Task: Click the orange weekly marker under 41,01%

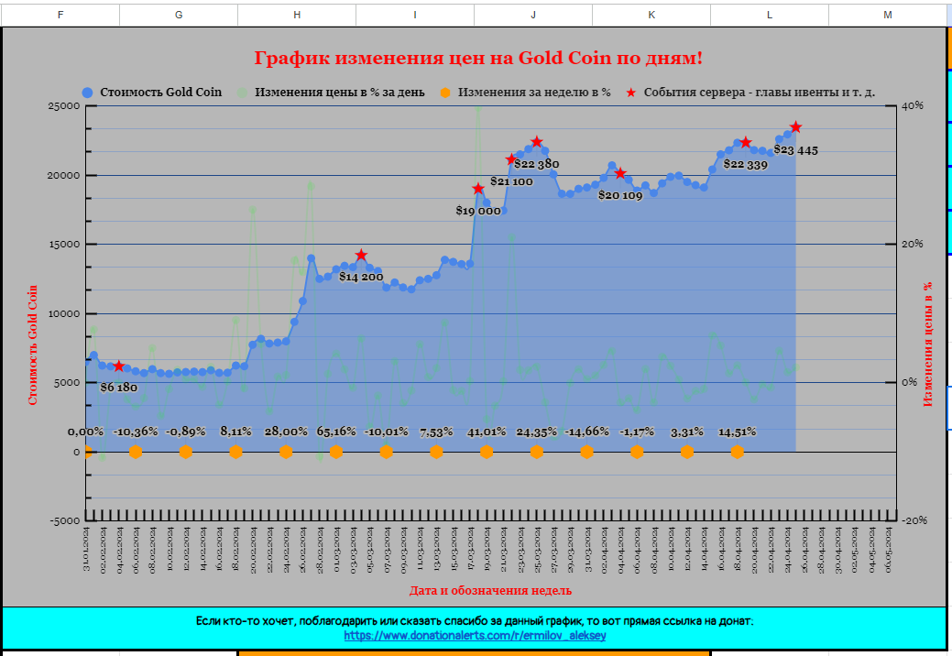Action: click(x=487, y=451)
